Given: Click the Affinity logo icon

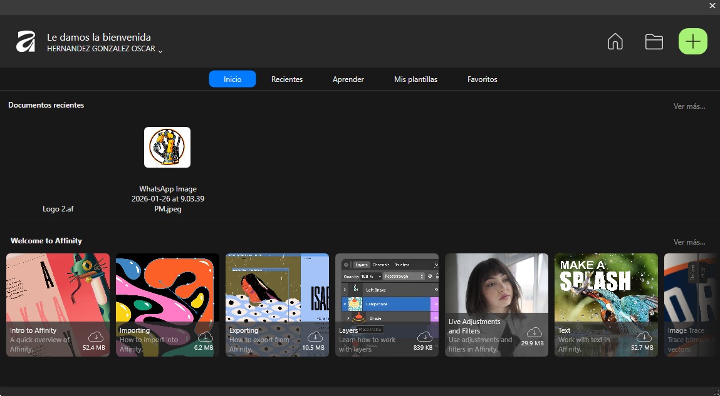Looking at the screenshot, I should click(x=26, y=42).
